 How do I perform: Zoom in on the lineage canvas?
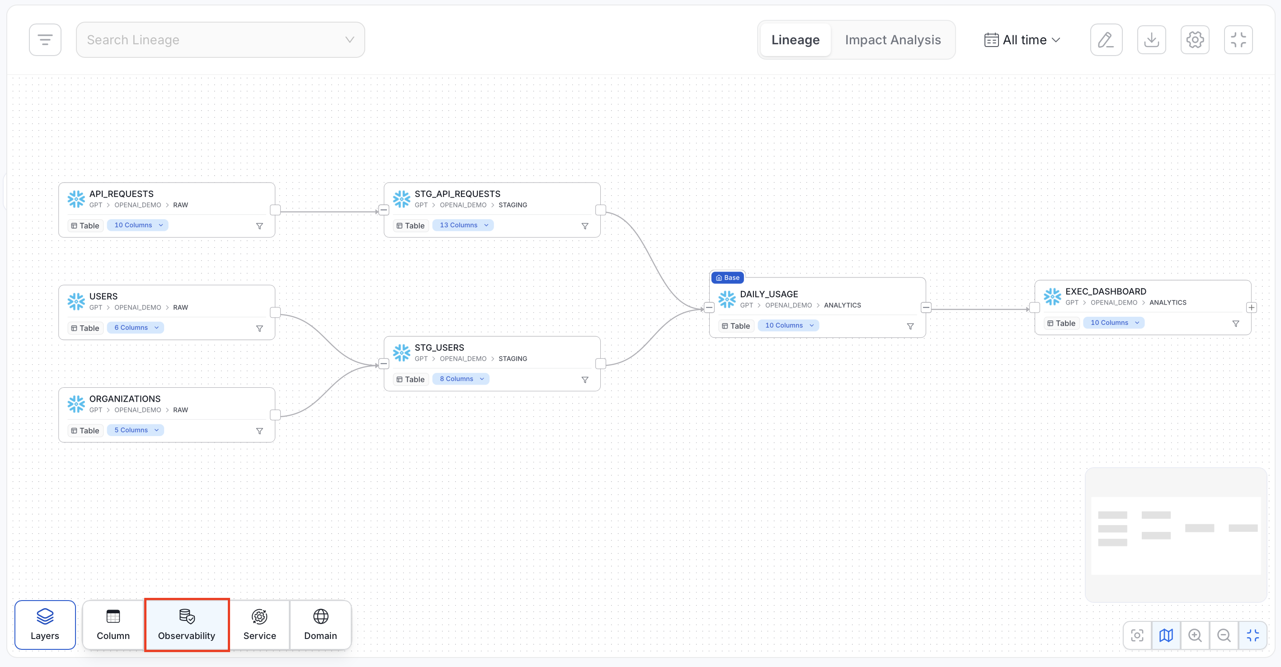(1195, 635)
